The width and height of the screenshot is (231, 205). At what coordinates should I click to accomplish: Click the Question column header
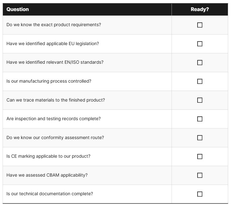18,9
